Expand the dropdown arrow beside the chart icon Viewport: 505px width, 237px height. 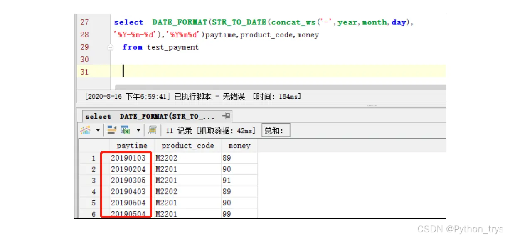pyautogui.click(x=98, y=131)
